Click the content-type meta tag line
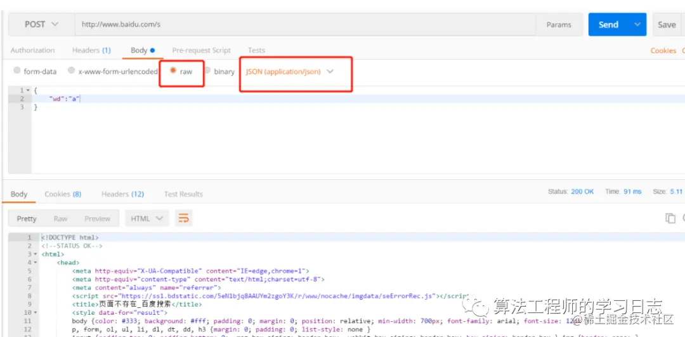The width and height of the screenshot is (685, 337). pos(199,279)
